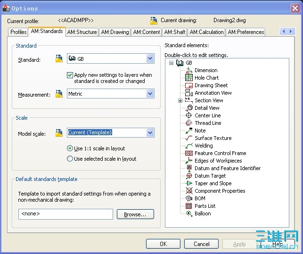Click drawing-file icon beside Model scale label
Image resolution: width=303 pixels, height=254 pixels.
[x=59, y=133]
